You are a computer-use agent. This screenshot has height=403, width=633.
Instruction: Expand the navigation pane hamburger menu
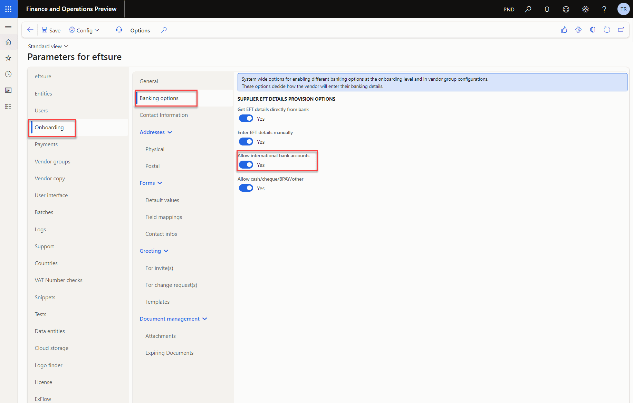point(9,27)
